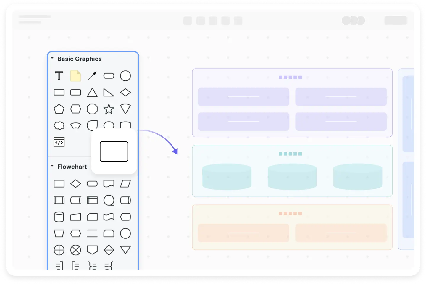
Task: Choose the star shape
Action: 109,109
